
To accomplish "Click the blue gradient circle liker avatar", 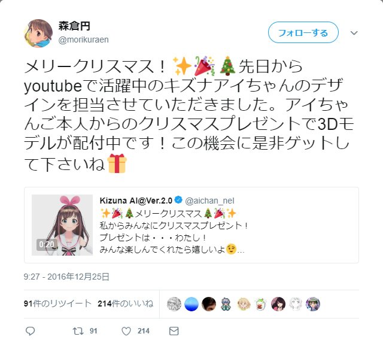I will [x=191, y=304].
